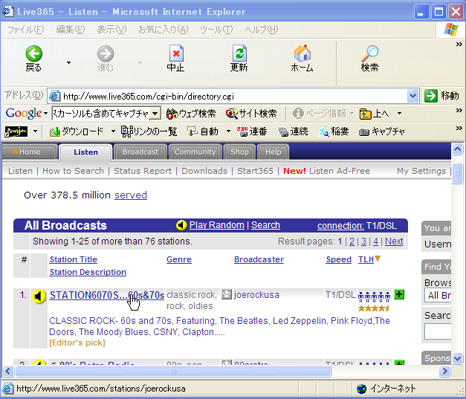This screenshot has width=466, height=399.
Task: Click the Status Report link
Action: point(143,171)
